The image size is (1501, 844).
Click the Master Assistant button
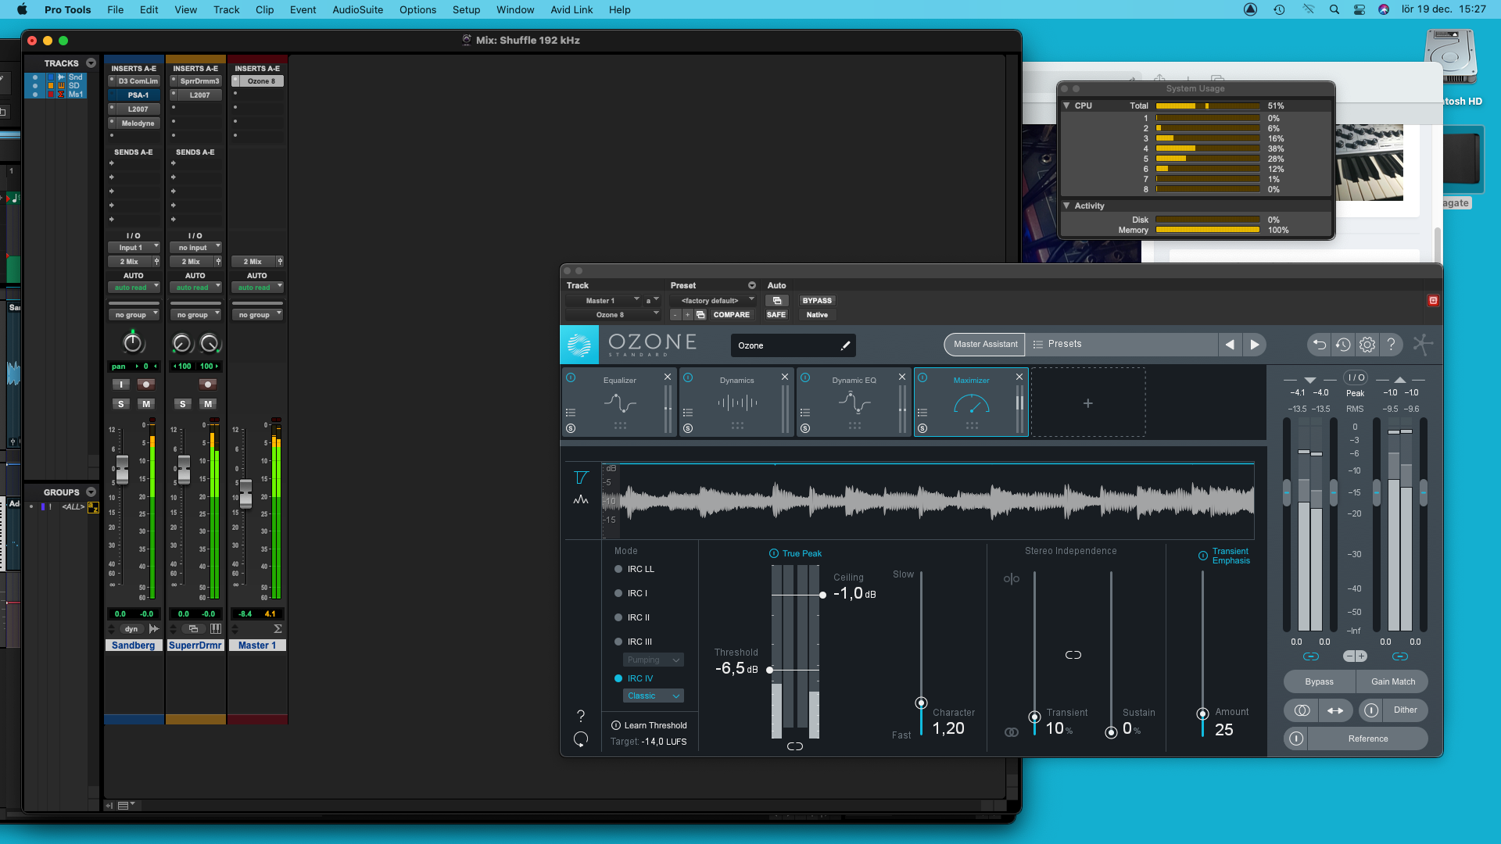(985, 345)
